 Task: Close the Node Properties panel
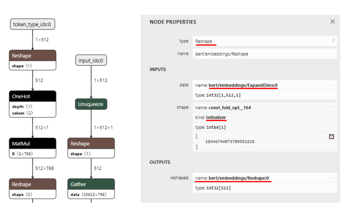tap(332, 22)
